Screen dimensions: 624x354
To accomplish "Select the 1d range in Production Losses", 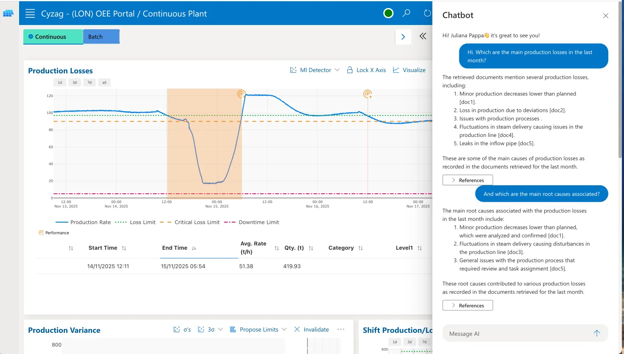I will [x=60, y=83].
